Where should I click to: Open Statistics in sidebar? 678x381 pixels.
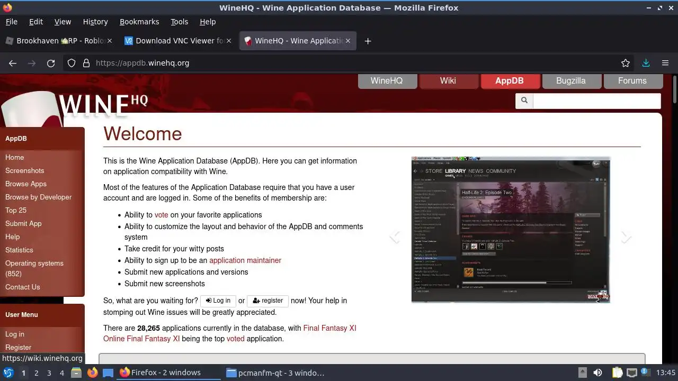point(19,250)
